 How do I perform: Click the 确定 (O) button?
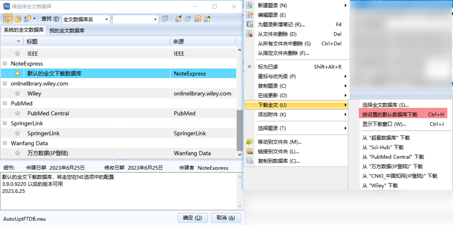coord(193,218)
